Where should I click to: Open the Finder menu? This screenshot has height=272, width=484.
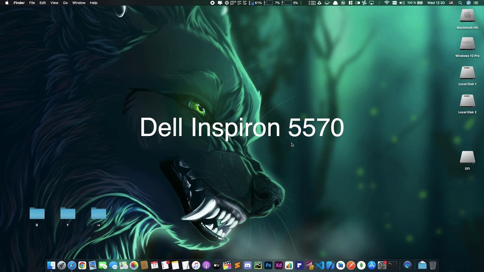[x=19, y=3]
